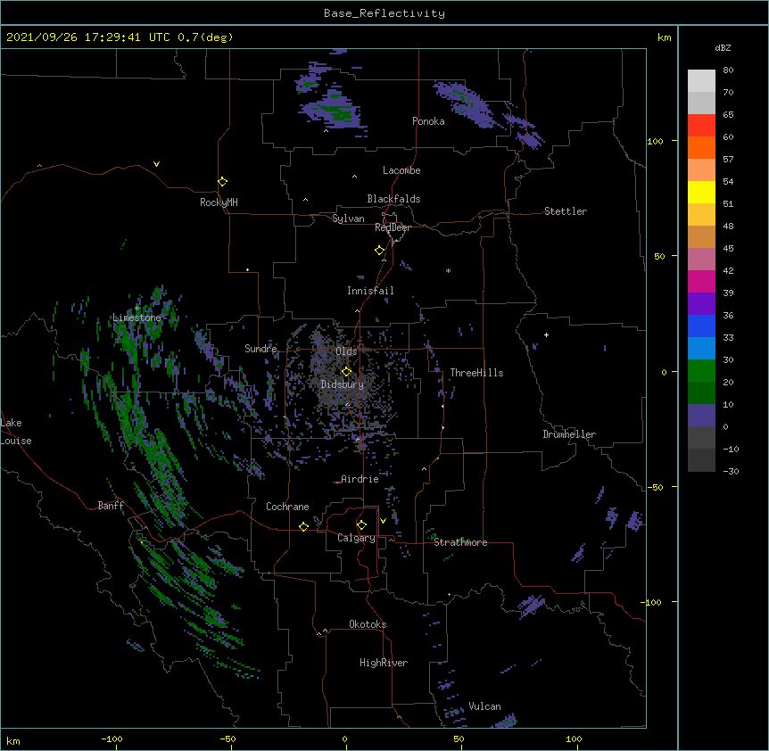
Task: Select the light gray 80-70 dBZ swatch at legend top
Action: pos(701,81)
